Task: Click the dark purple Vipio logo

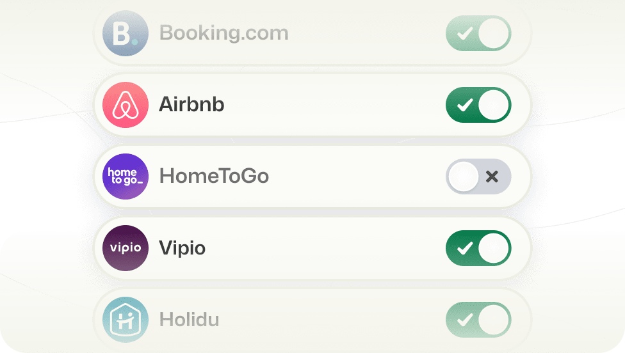Action: click(126, 248)
